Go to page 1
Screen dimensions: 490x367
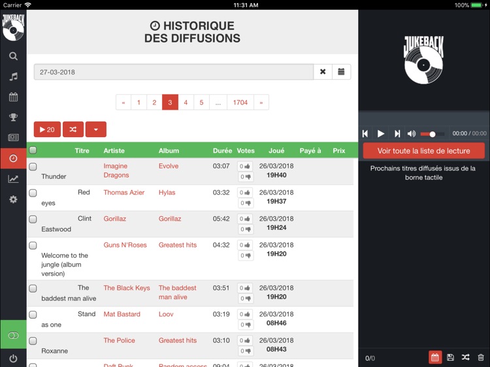click(139, 102)
